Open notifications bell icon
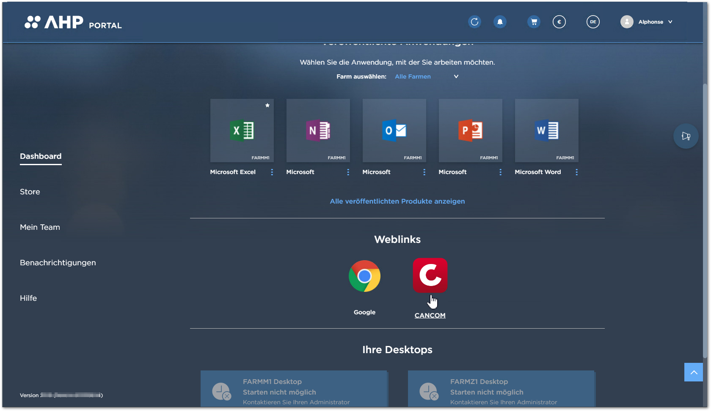The height and width of the screenshot is (411, 711). [x=500, y=22]
